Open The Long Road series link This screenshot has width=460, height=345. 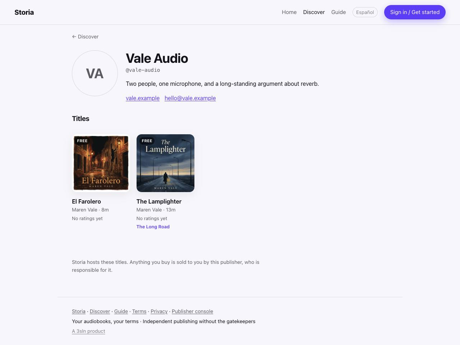click(x=153, y=227)
